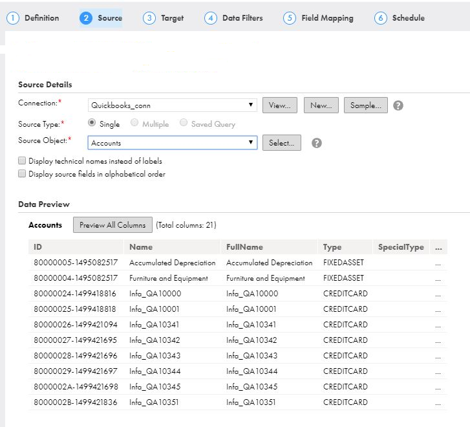Click the Preview All Columns button

tap(112, 224)
